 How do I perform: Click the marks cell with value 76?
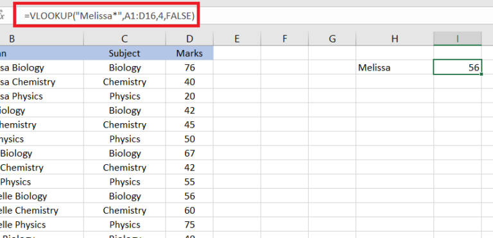tap(189, 67)
